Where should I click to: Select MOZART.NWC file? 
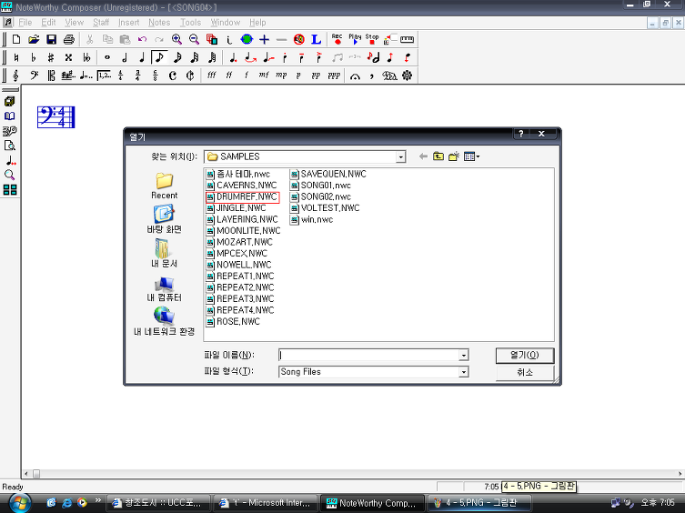239,242
